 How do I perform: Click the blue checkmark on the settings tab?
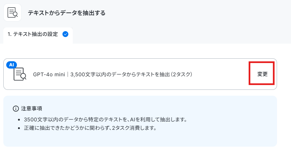[x=65, y=34]
